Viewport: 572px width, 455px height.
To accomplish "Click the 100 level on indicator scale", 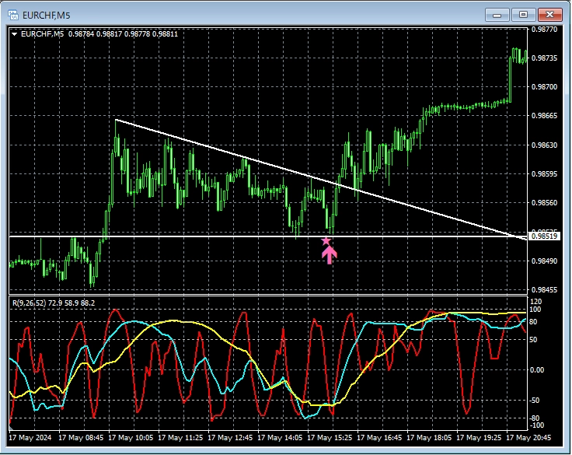I will click(x=535, y=310).
